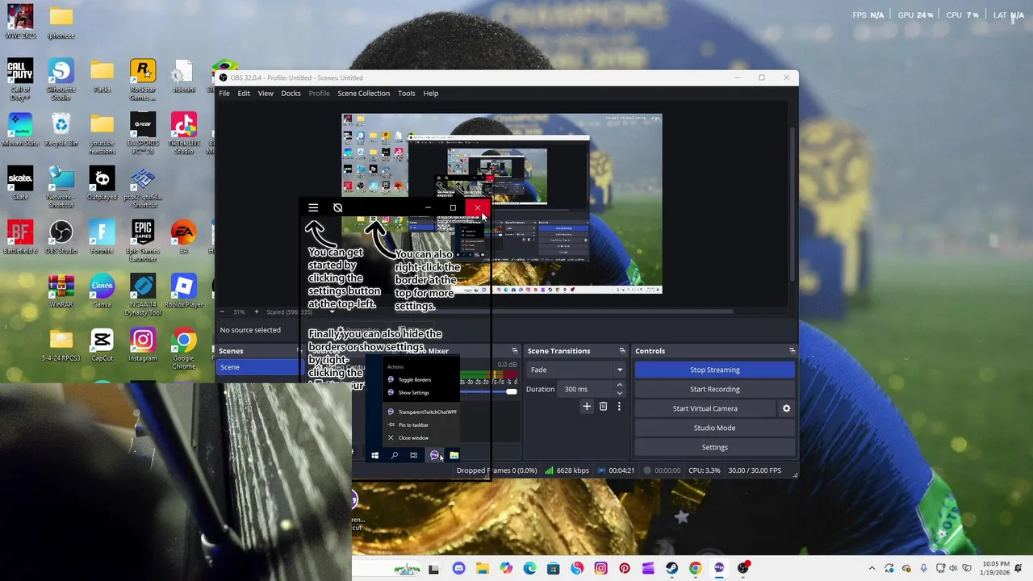Image resolution: width=1033 pixels, height=581 pixels.
Task: Zoom in the OBS preview with the plus icon
Action: [x=257, y=311]
